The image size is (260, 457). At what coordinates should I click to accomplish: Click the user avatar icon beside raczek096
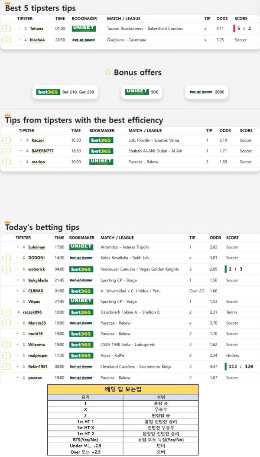[19, 312]
